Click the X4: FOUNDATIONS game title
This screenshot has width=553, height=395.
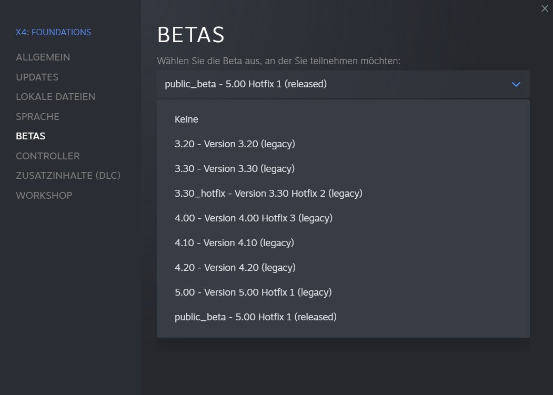[x=53, y=32]
